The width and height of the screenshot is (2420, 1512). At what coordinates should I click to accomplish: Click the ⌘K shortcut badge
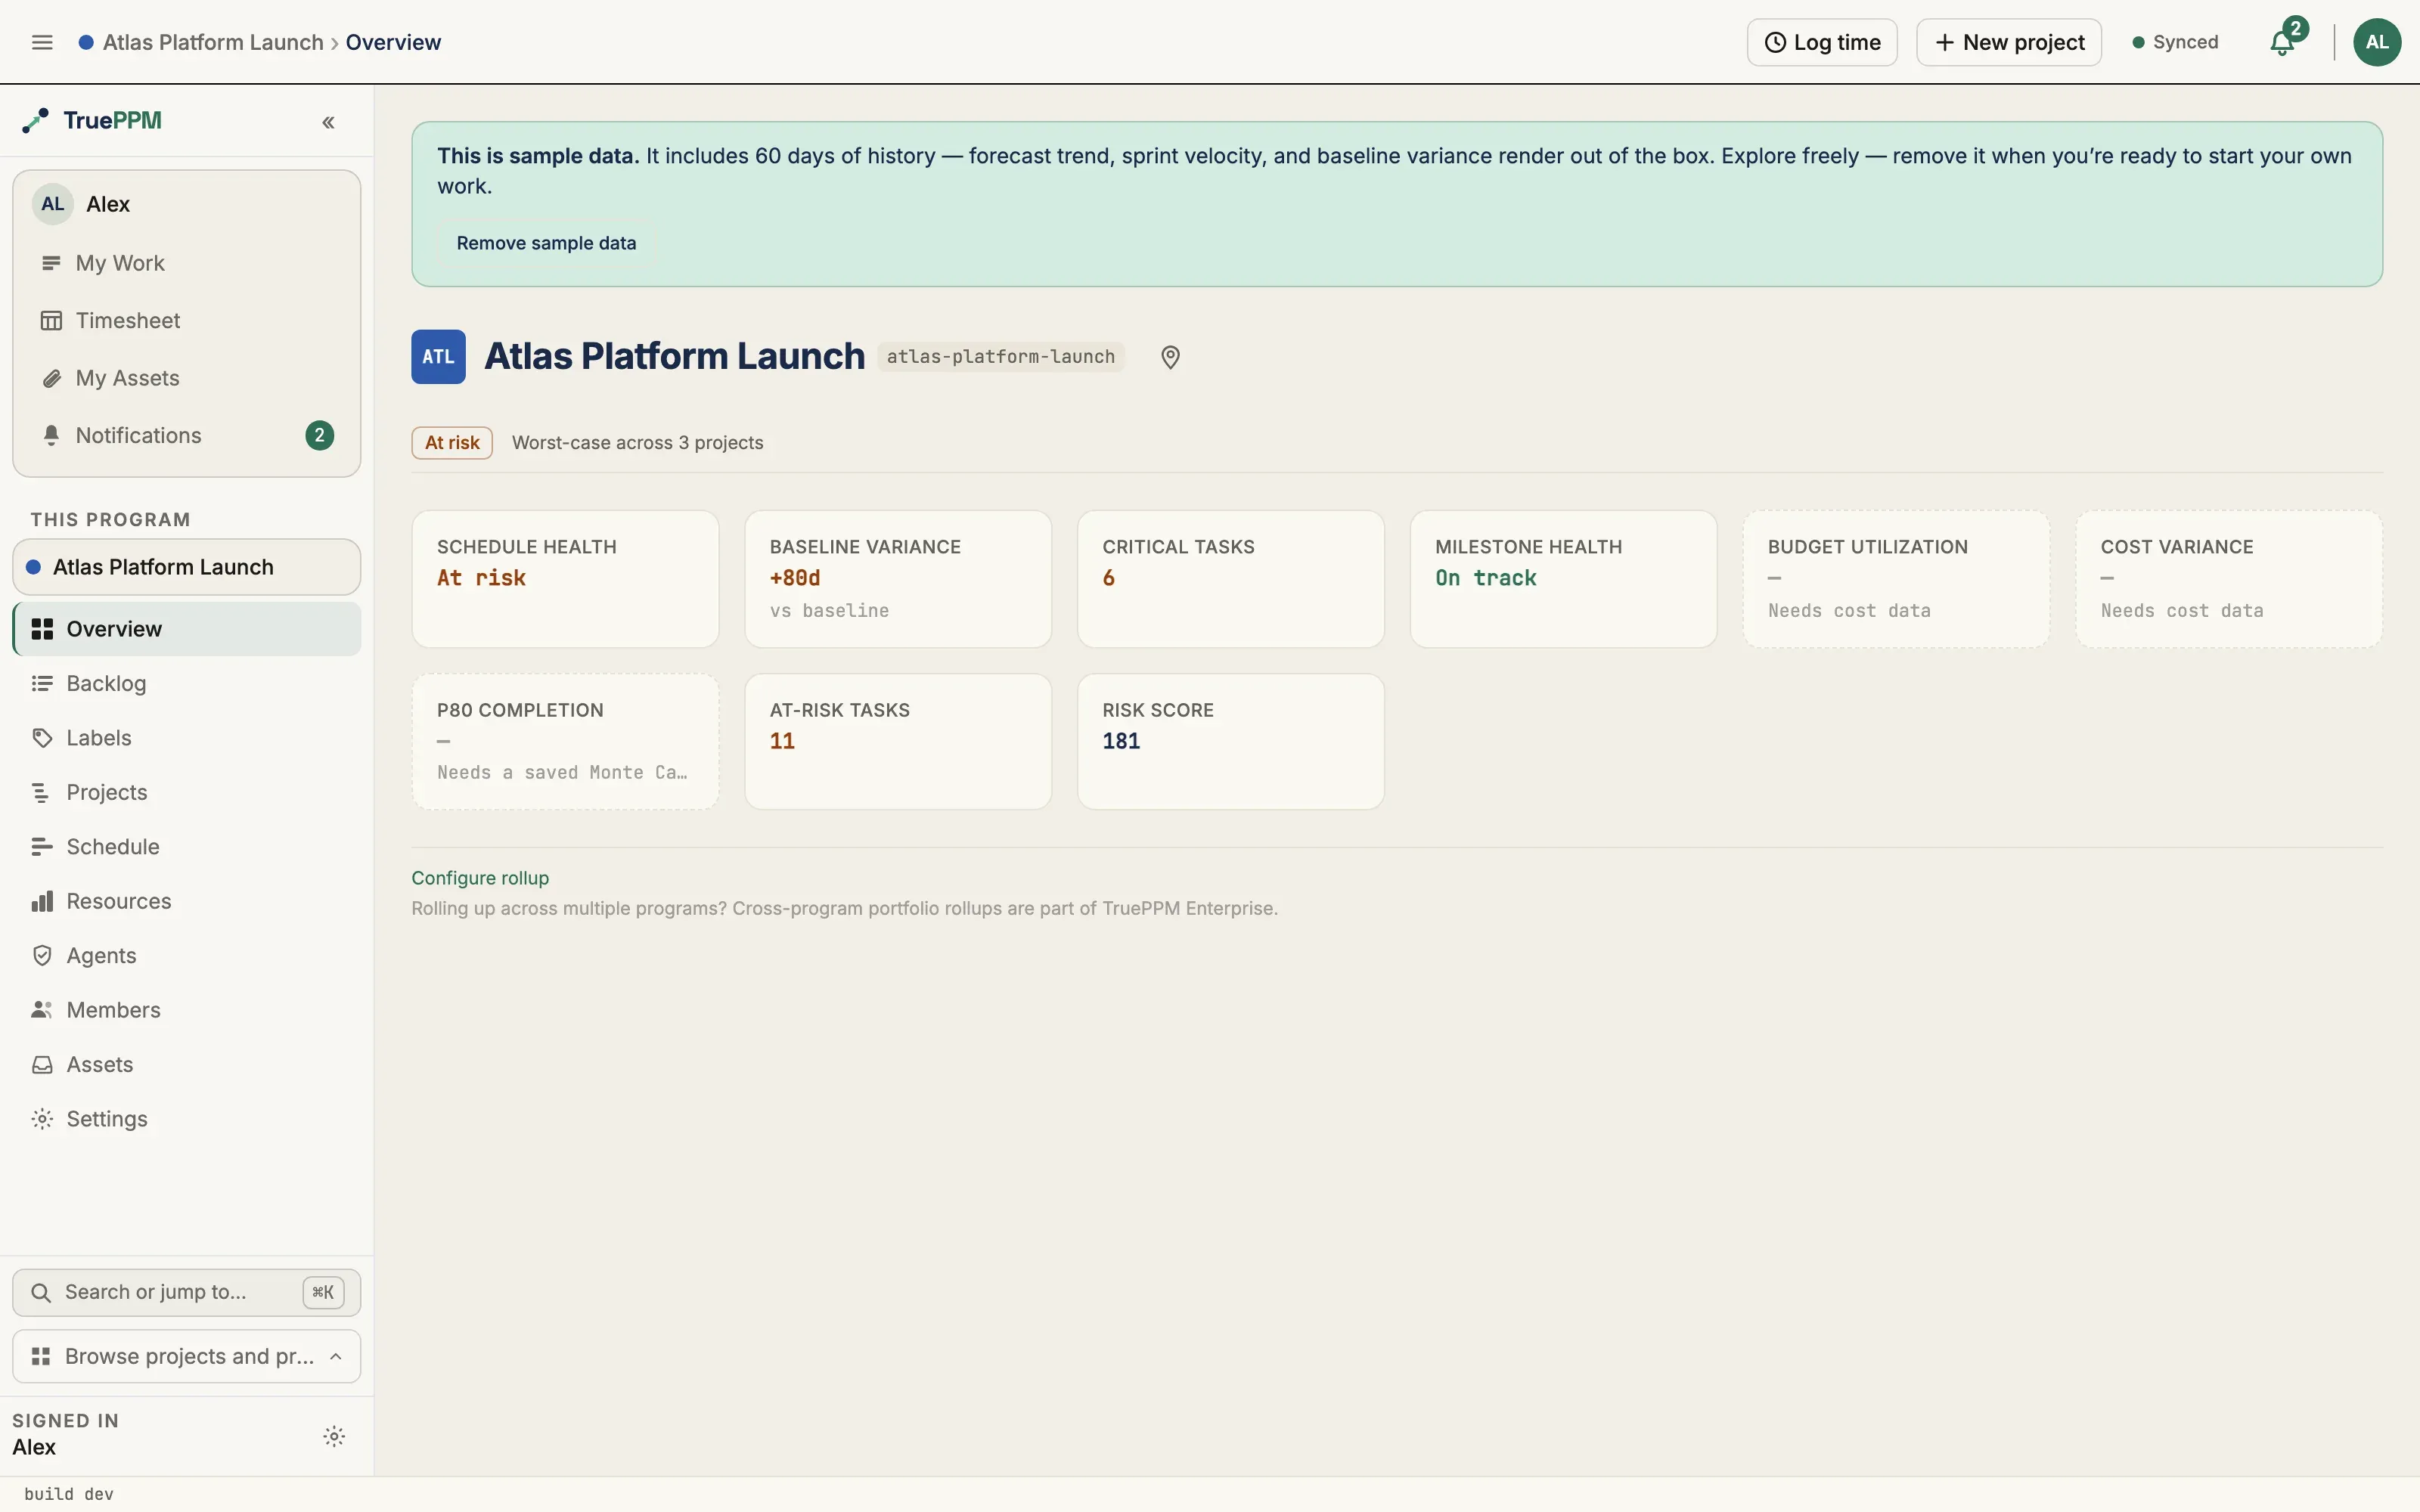(323, 1292)
